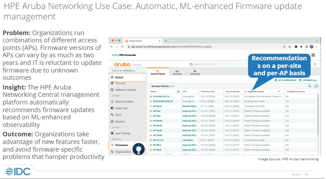Open Network Services in the sidebar
The height and width of the screenshot is (179, 326).
[x=125, y=90]
